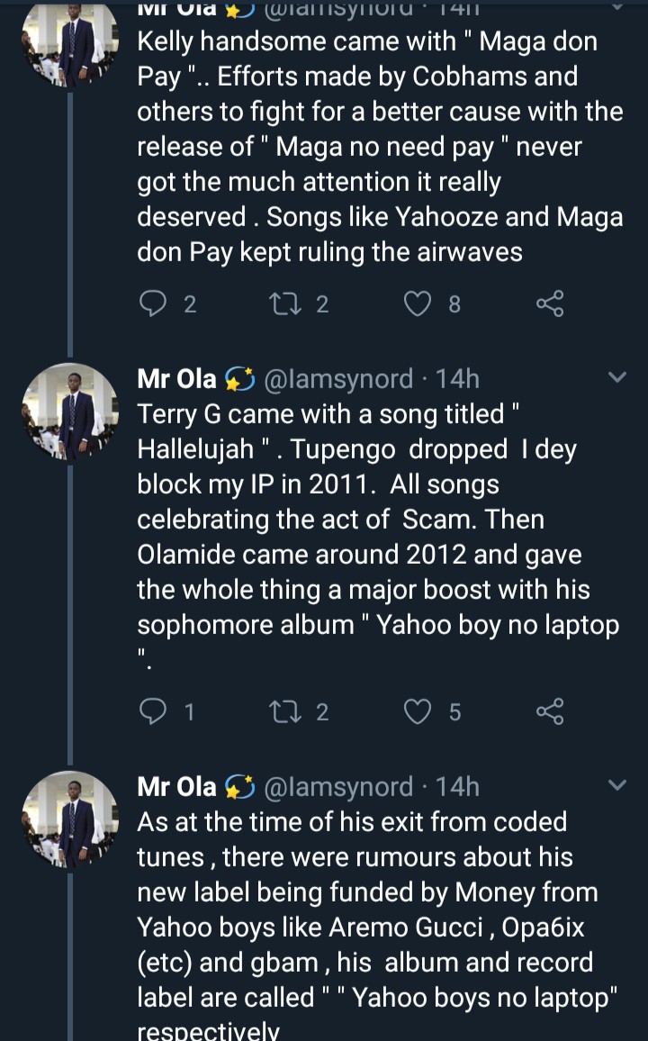Tap Mr Ola name on Terry G tweet
The image size is (648, 1041).
tap(176, 379)
